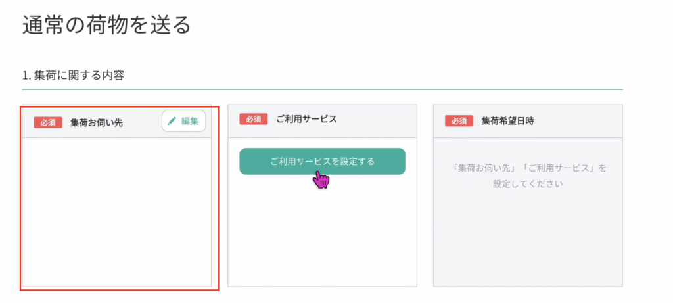Image resolution: width=673 pixels, height=303 pixels.
Task: Click the 必須 badge beside 集荷お伺い先
Action: (x=48, y=122)
